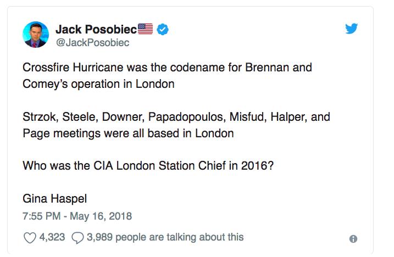394x257 pixels.
Task: Open the tweet info icon
Action: 353,239
